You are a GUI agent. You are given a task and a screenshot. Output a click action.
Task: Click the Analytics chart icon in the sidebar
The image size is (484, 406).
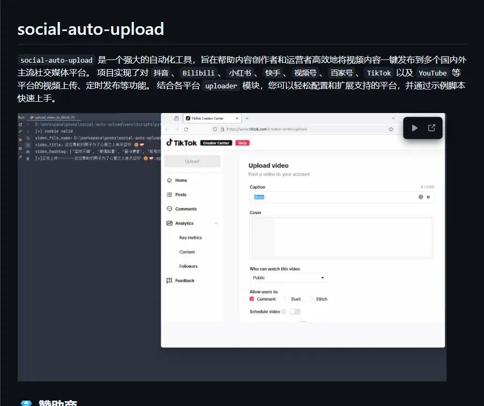(169, 223)
